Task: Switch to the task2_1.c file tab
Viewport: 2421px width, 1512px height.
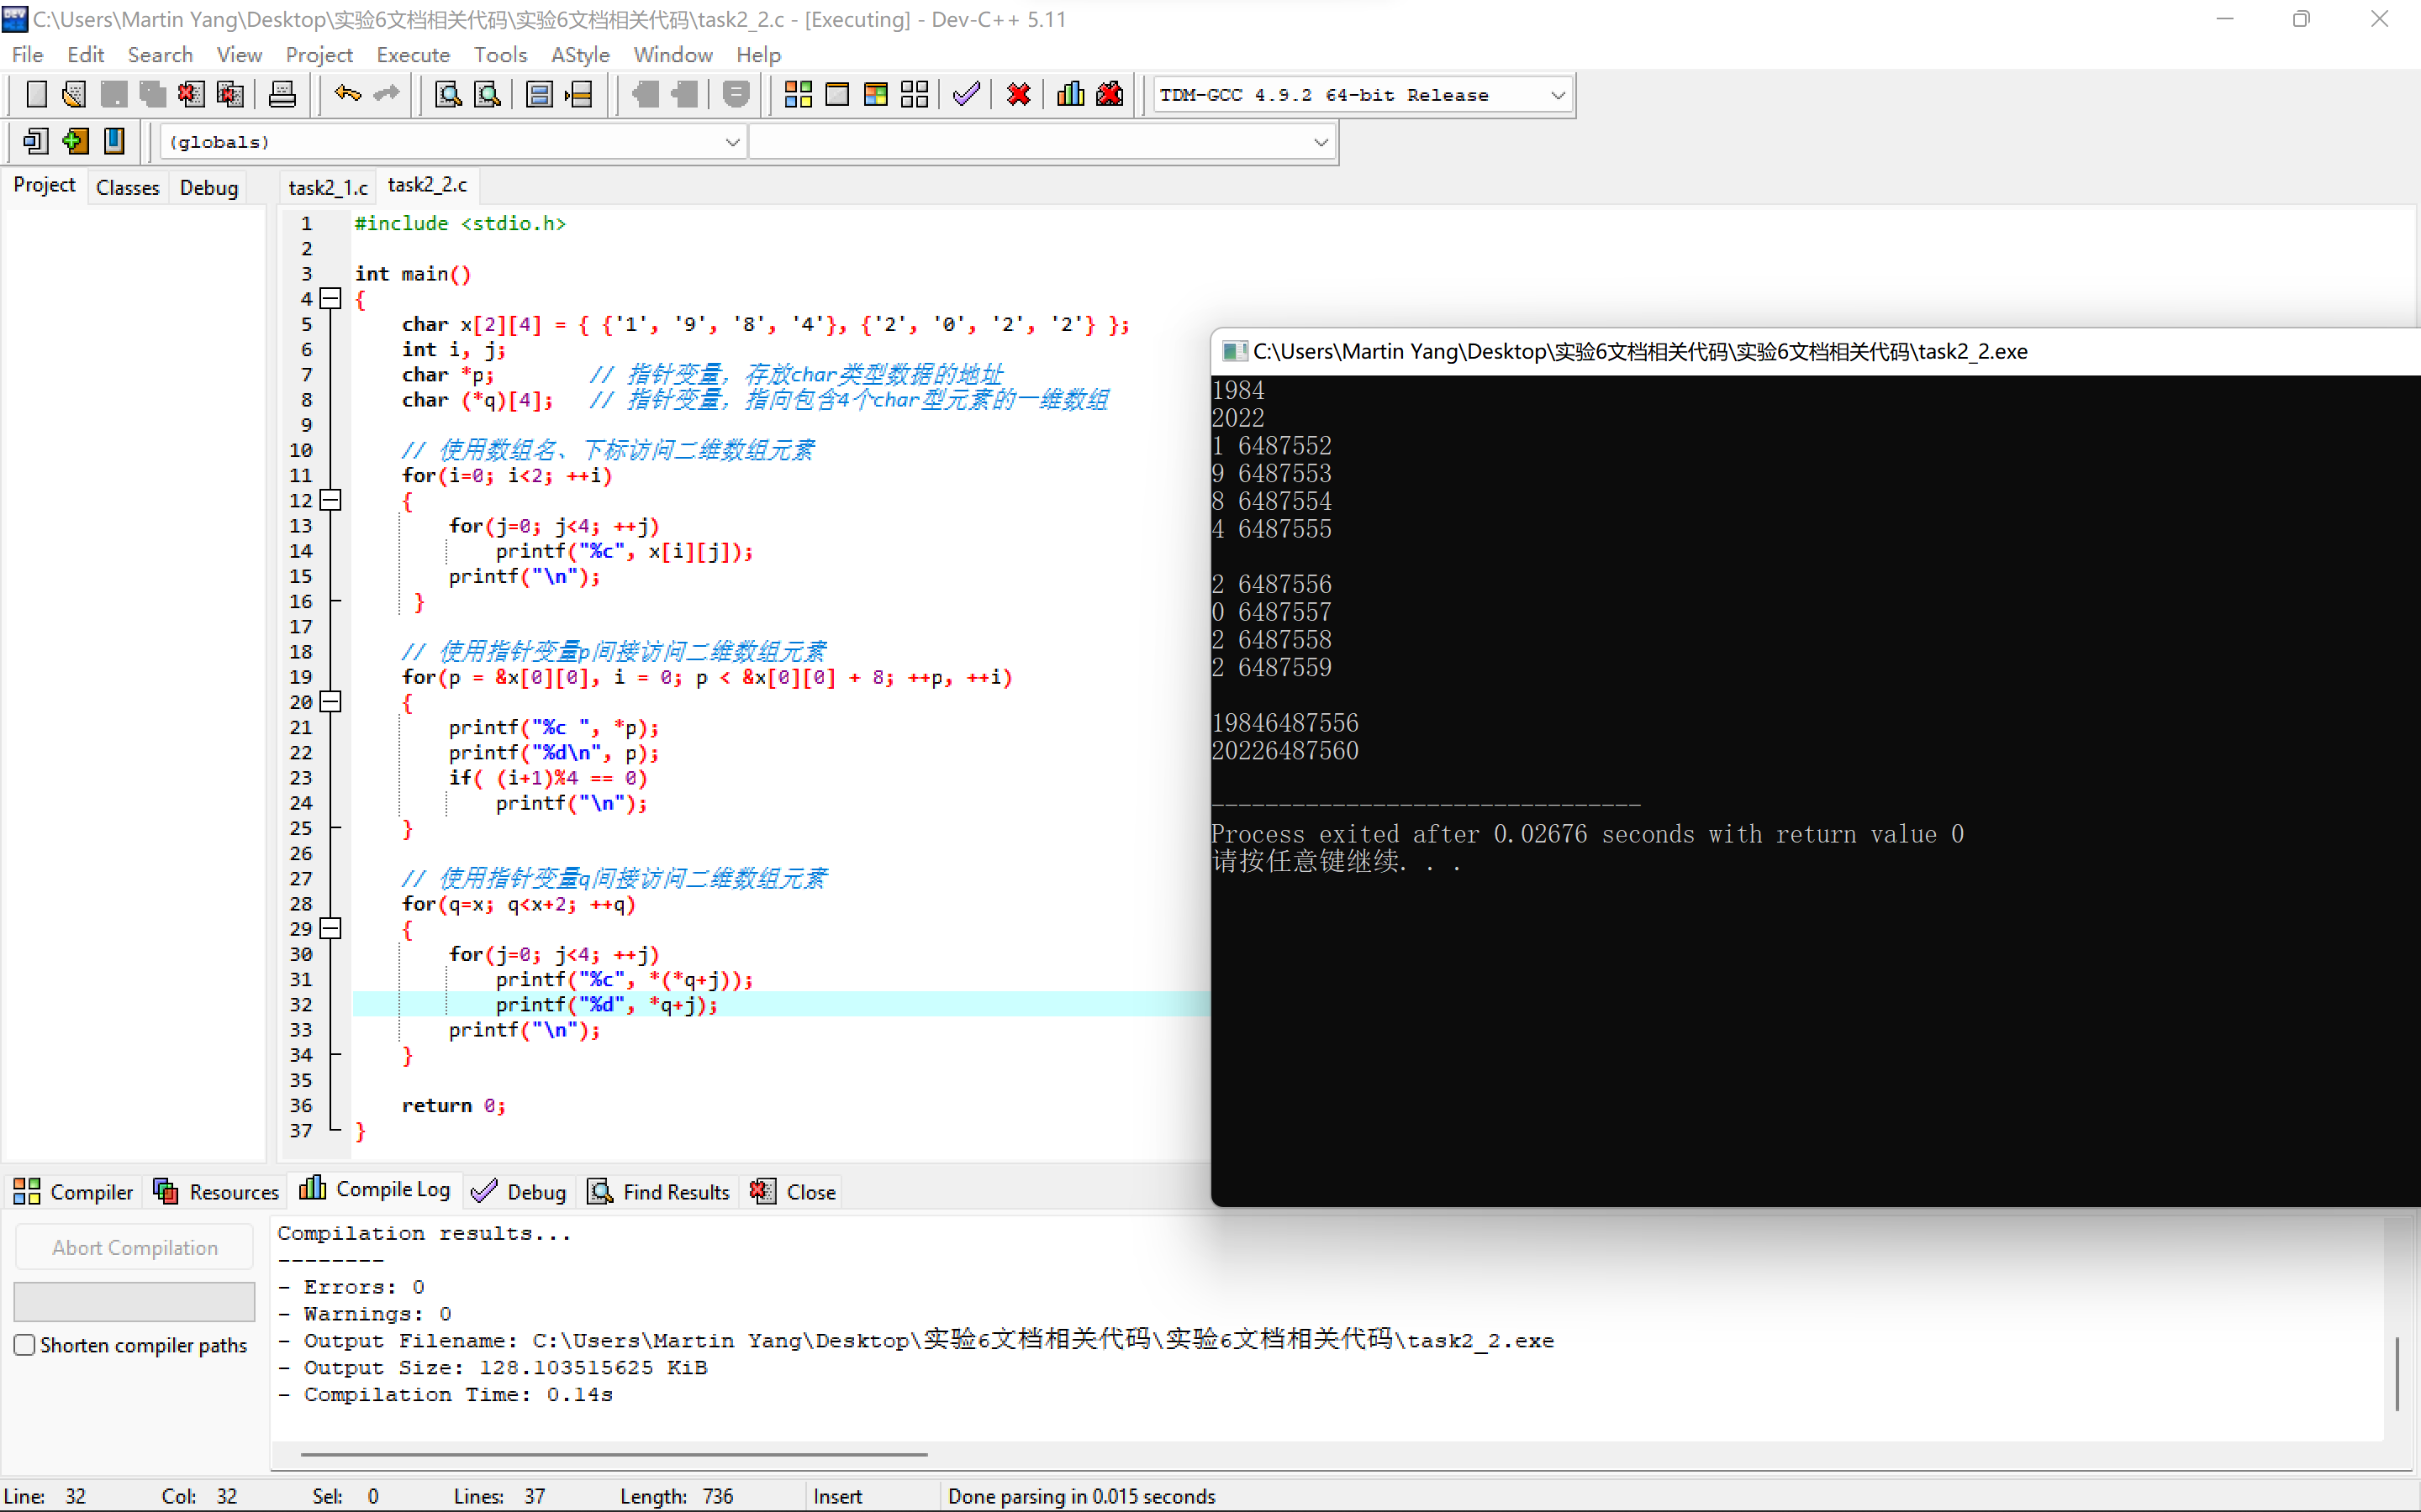Action: (x=328, y=187)
